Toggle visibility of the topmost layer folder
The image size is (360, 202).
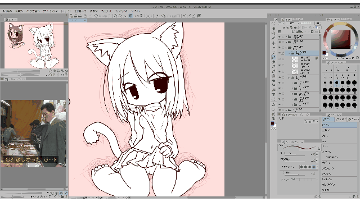[280, 36]
